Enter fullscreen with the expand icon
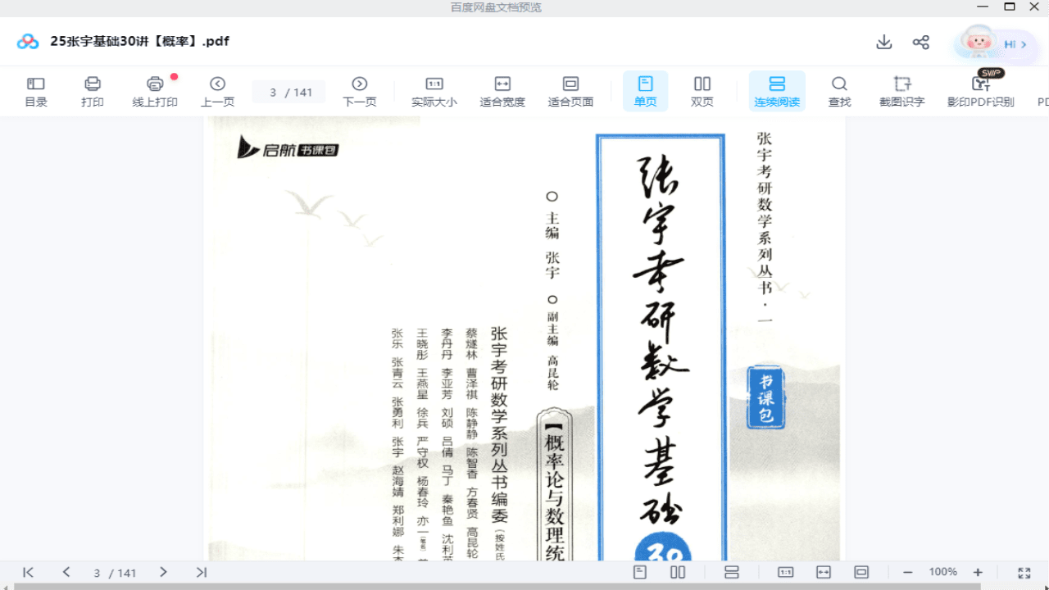Viewport: 1049px width, 590px height. (x=1024, y=572)
